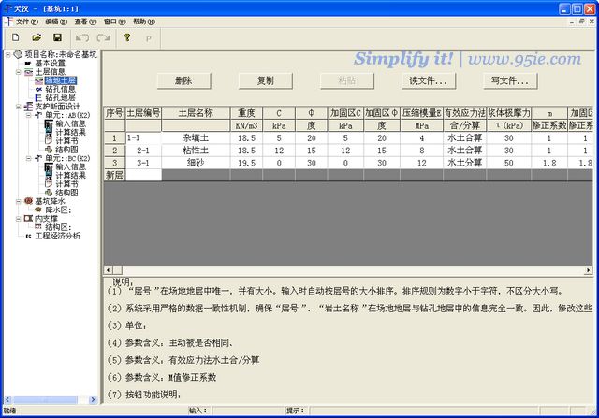The width and height of the screenshot is (599, 418).
Task: Click the New file toolbar icon
Action: click(14, 37)
